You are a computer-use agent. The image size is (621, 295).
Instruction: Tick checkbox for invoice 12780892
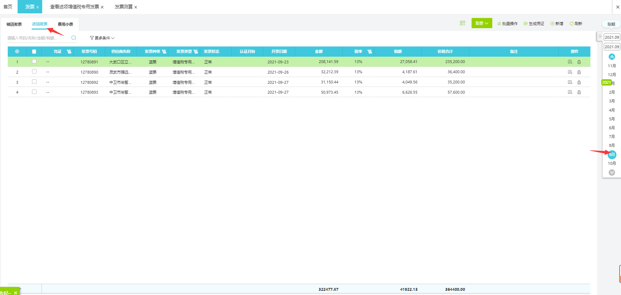click(34, 82)
